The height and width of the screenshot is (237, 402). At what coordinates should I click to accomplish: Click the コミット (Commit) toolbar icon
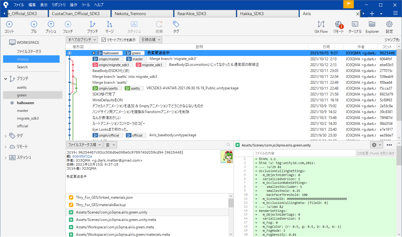(x=9, y=27)
